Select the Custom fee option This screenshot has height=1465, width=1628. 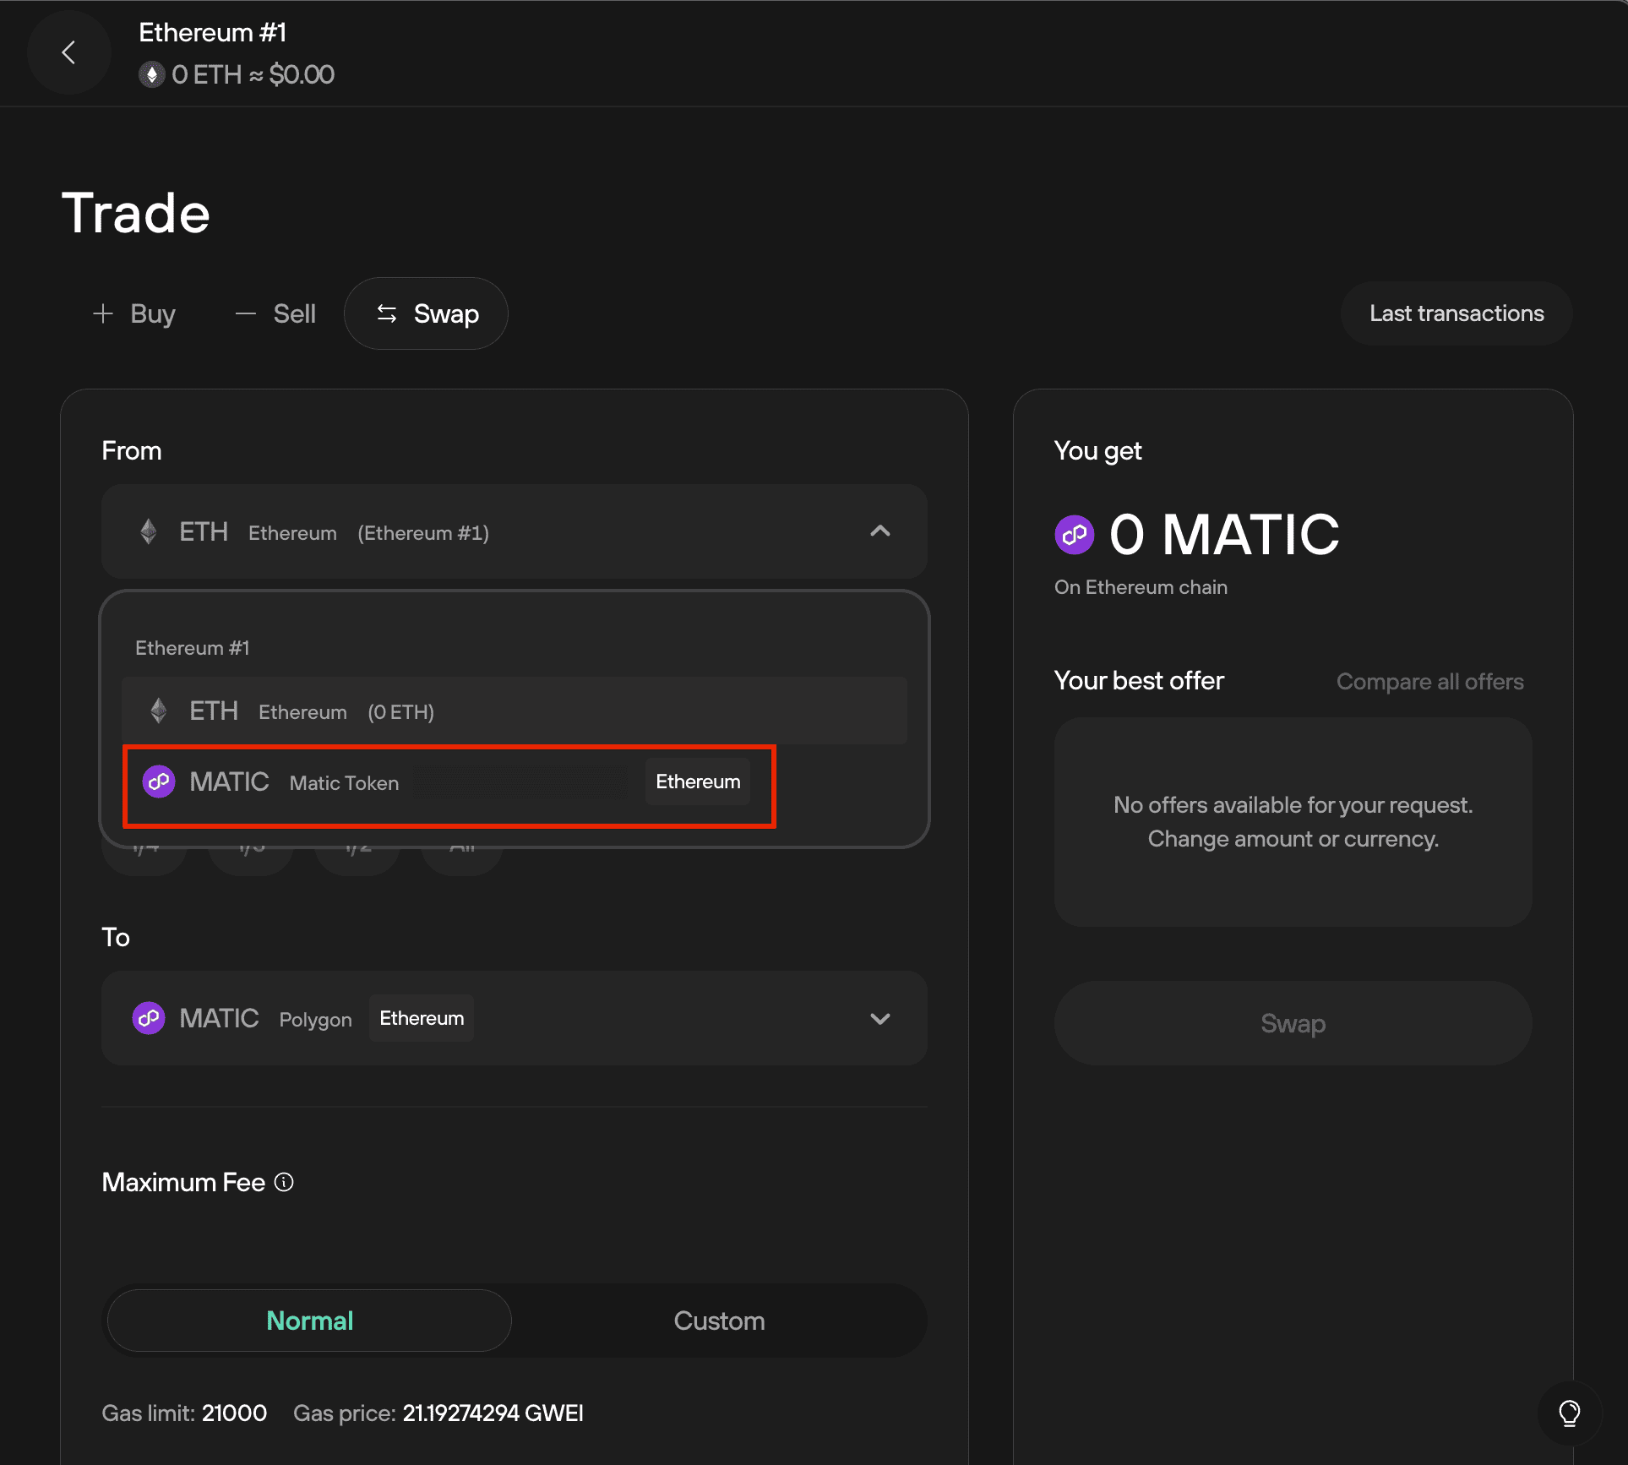click(719, 1321)
